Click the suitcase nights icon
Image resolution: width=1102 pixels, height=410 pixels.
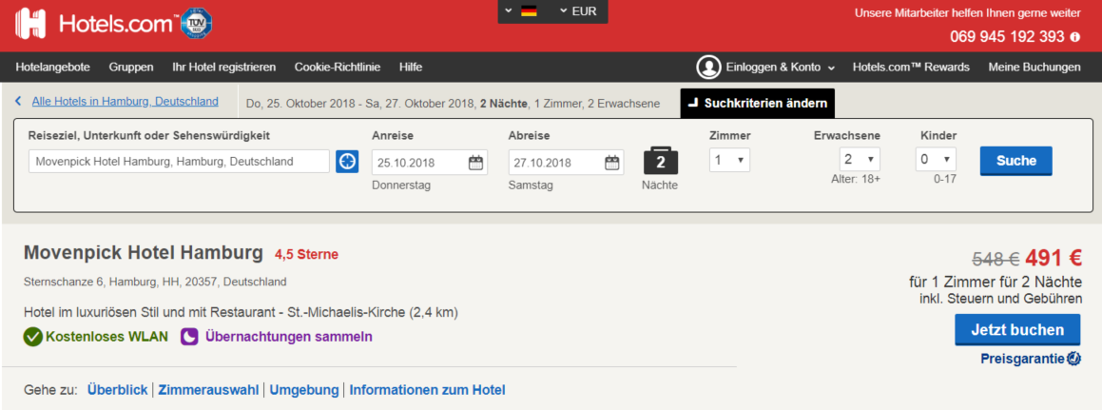tap(660, 161)
